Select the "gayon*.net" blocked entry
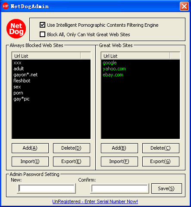The image size is (191, 207). pos(25,75)
